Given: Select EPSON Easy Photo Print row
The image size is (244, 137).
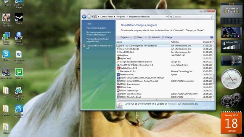Looking at the screenshot, I should (x=164, y=94).
